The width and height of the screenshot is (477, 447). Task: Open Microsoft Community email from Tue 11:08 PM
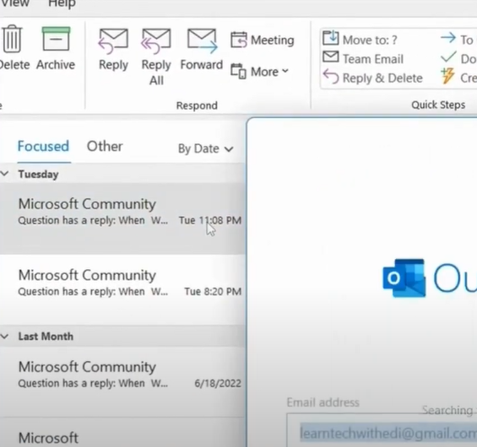(x=122, y=218)
